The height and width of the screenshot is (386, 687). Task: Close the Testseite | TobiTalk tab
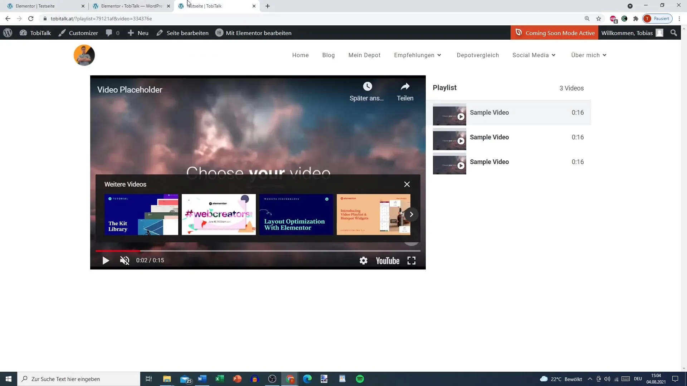(254, 6)
